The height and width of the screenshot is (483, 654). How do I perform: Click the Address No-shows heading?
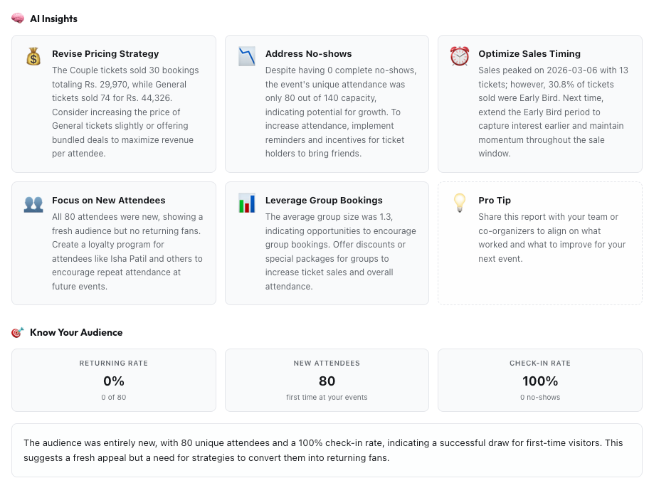pos(308,53)
